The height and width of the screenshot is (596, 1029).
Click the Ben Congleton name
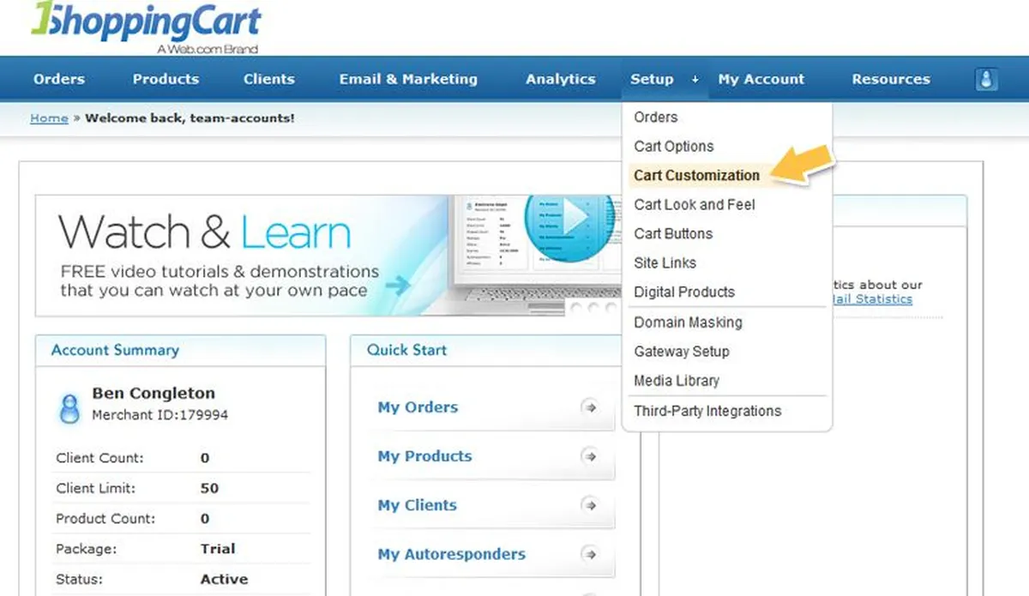[153, 394]
